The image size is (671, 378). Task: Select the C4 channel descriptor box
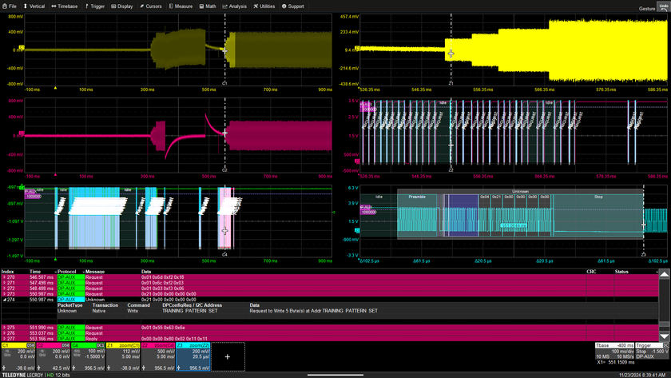point(89,356)
